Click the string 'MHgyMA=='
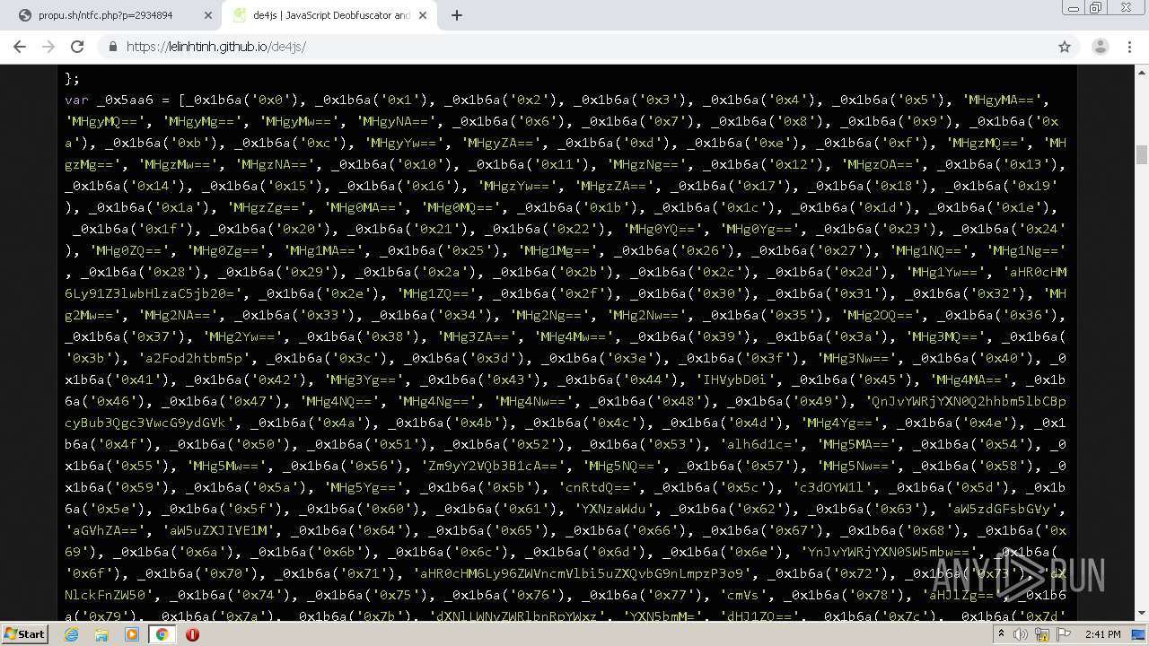This screenshot has height=646, width=1149. [x=1004, y=100]
